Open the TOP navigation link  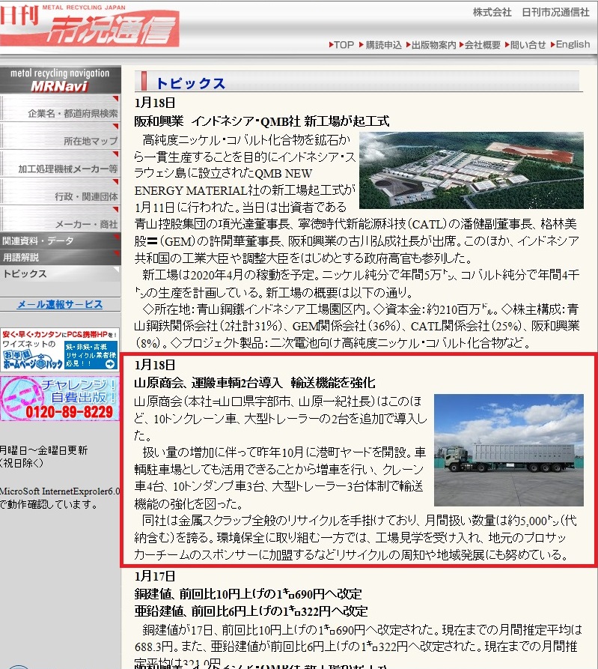point(341,45)
